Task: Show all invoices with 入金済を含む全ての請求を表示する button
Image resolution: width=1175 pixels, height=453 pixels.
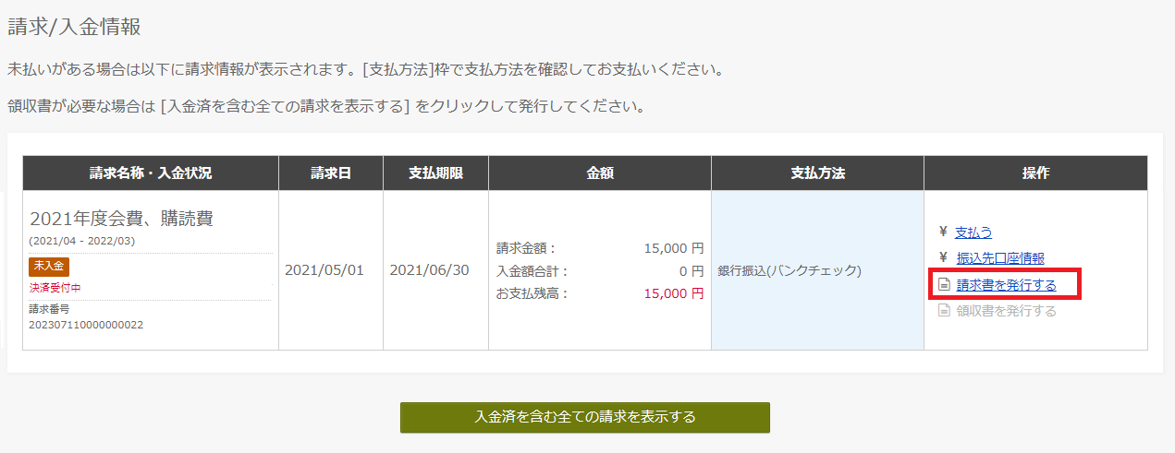Action: pos(585,417)
